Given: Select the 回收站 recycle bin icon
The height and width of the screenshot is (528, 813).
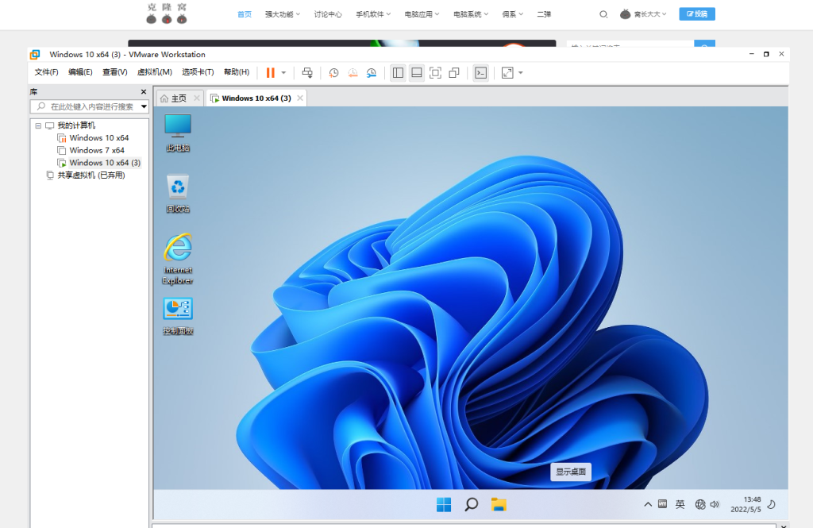Looking at the screenshot, I should [178, 194].
